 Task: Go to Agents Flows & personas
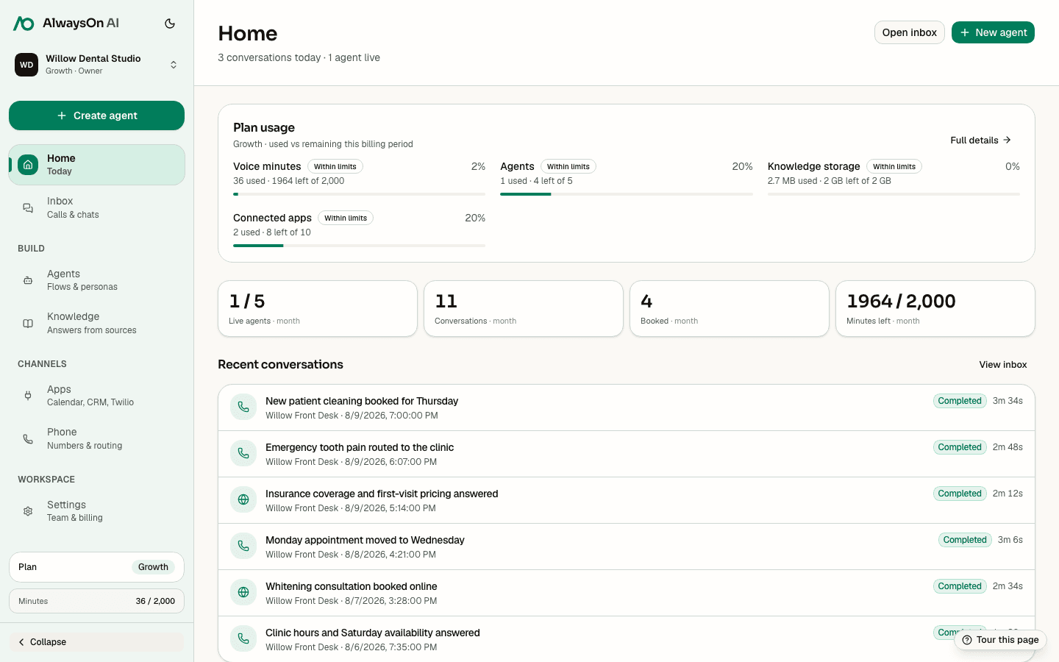(96, 280)
